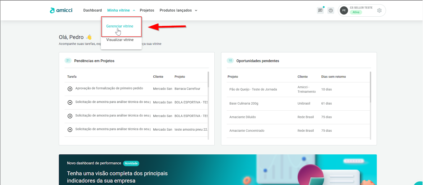Click arrow icon for Aprovação de formalização task
The image size is (423, 185).
pyautogui.click(x=70, y=89)
